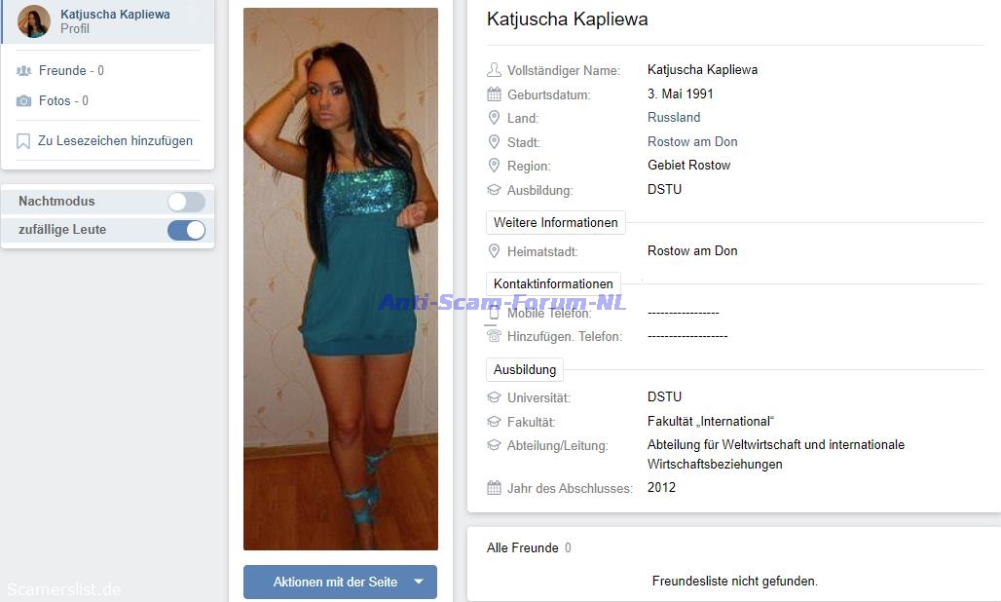Click the graduation cap icon beside Universität
The height and width of the screenshot is (602, 1001).
click(494, 397)
